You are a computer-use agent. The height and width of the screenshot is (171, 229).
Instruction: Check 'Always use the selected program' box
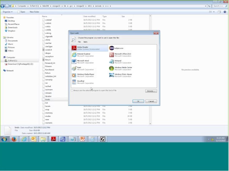(x=72, y=90)
